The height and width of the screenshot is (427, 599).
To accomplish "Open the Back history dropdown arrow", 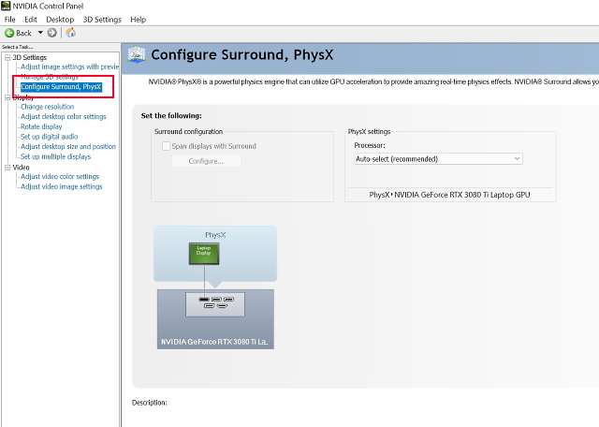I will (40, 33).
